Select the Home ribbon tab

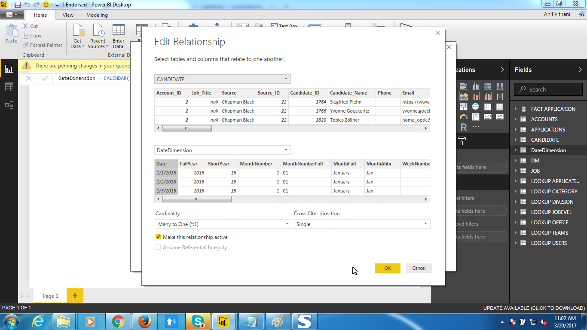pyautogui.click(x=40, y=15)
